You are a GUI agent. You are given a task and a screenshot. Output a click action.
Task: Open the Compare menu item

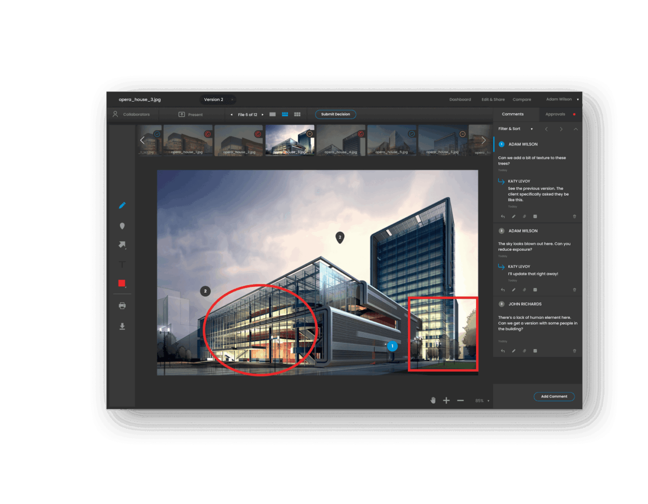[522, 100]
